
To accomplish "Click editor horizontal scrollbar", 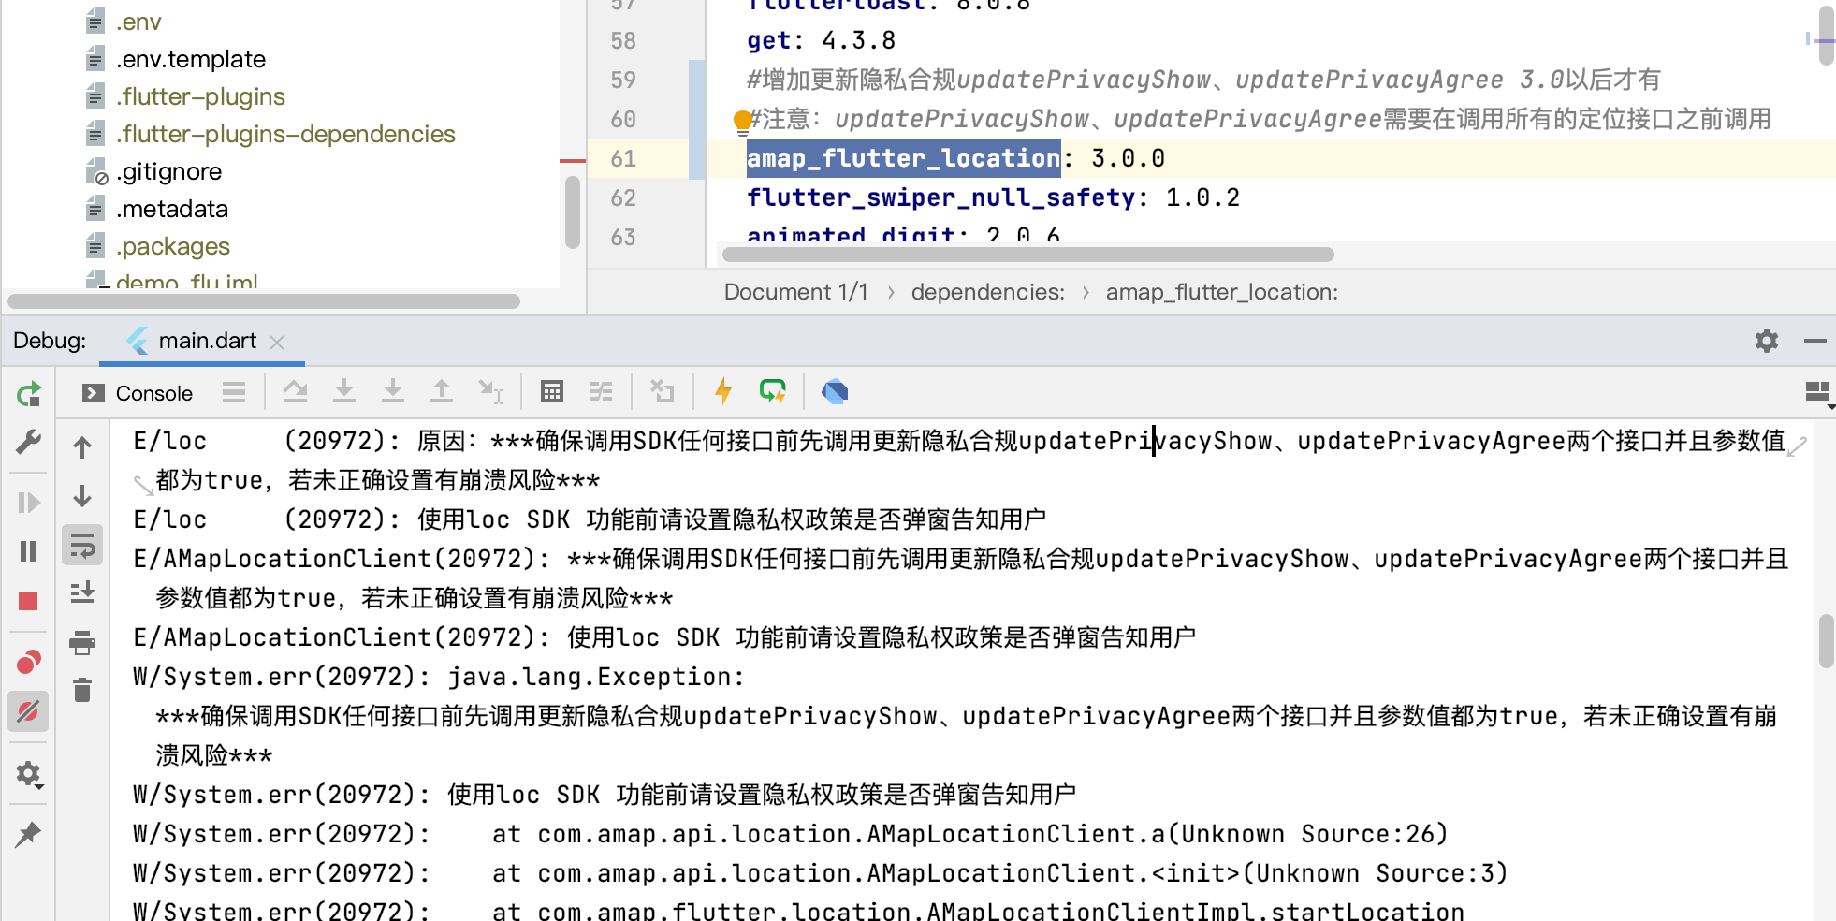I will pos(1027,255).
